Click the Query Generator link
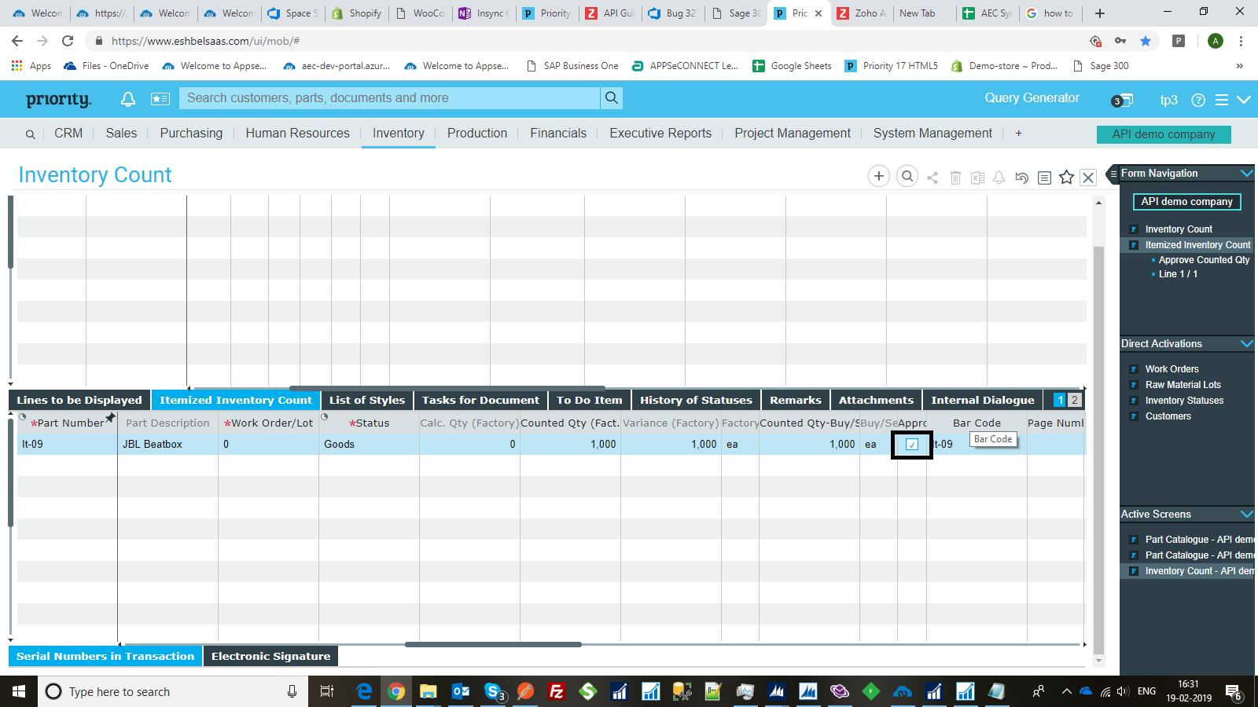 coord(1032,98)
